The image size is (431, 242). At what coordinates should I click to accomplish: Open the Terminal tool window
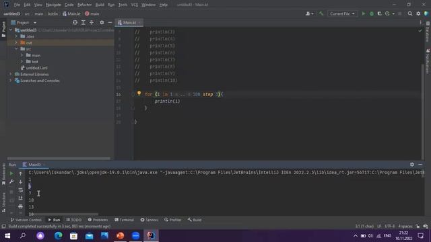(124, 220)
